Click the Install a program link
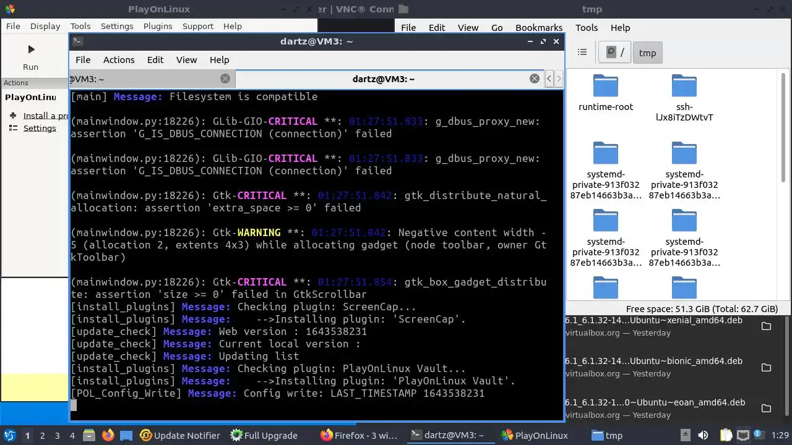792x445 pixels. tap(46, 116)
